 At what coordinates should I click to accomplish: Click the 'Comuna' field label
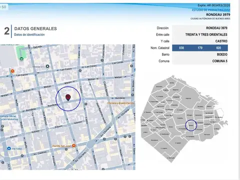click(x=164, y=61)
